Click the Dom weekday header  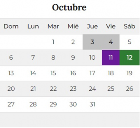click(11, 26)
